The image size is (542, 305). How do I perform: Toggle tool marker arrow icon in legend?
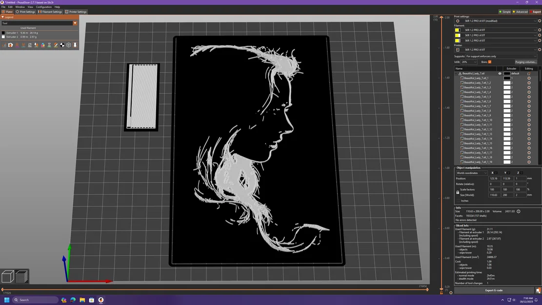click(75, 45)
